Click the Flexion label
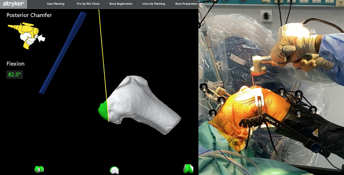The height and width of the screenshot is (175, 344). point(15,64)
